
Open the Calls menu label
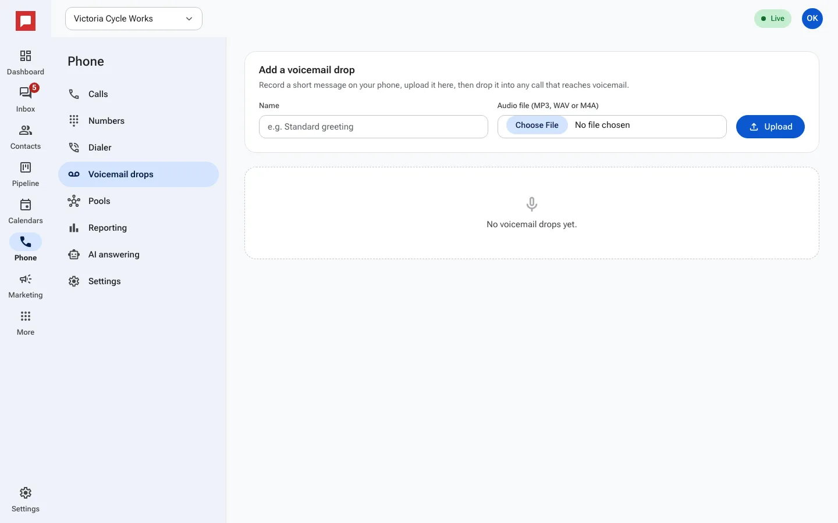coord(98,94)
